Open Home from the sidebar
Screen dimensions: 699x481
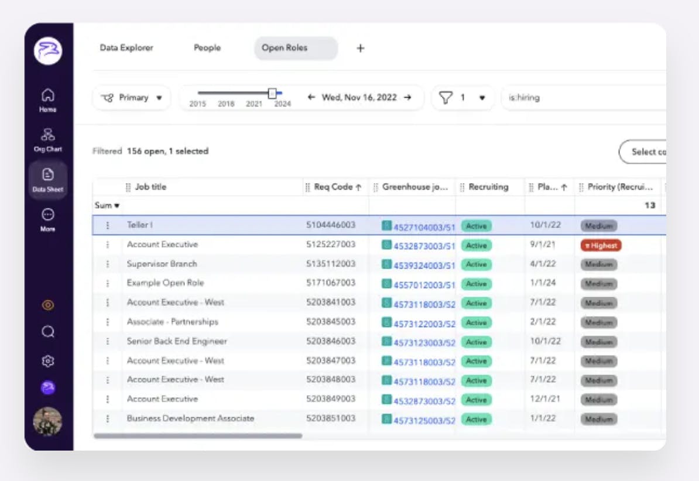48,99
